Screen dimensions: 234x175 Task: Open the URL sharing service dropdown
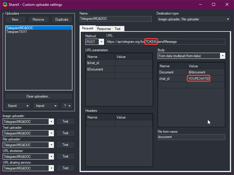(28, 168)
